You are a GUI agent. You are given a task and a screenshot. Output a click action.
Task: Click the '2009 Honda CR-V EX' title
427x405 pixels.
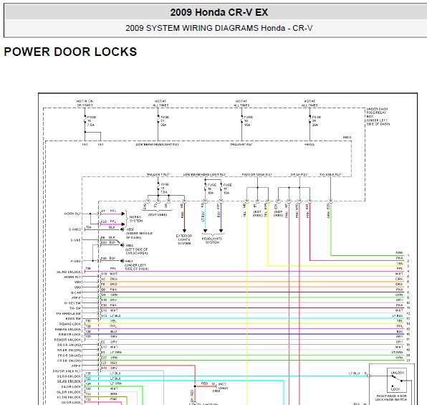pos(219,12)
